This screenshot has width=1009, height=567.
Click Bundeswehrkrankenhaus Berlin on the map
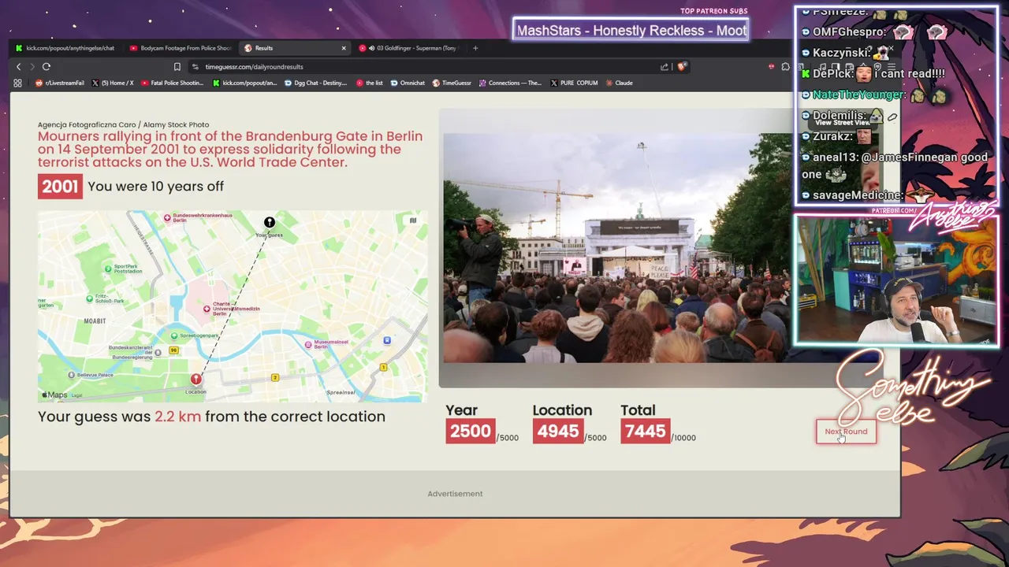196,217
